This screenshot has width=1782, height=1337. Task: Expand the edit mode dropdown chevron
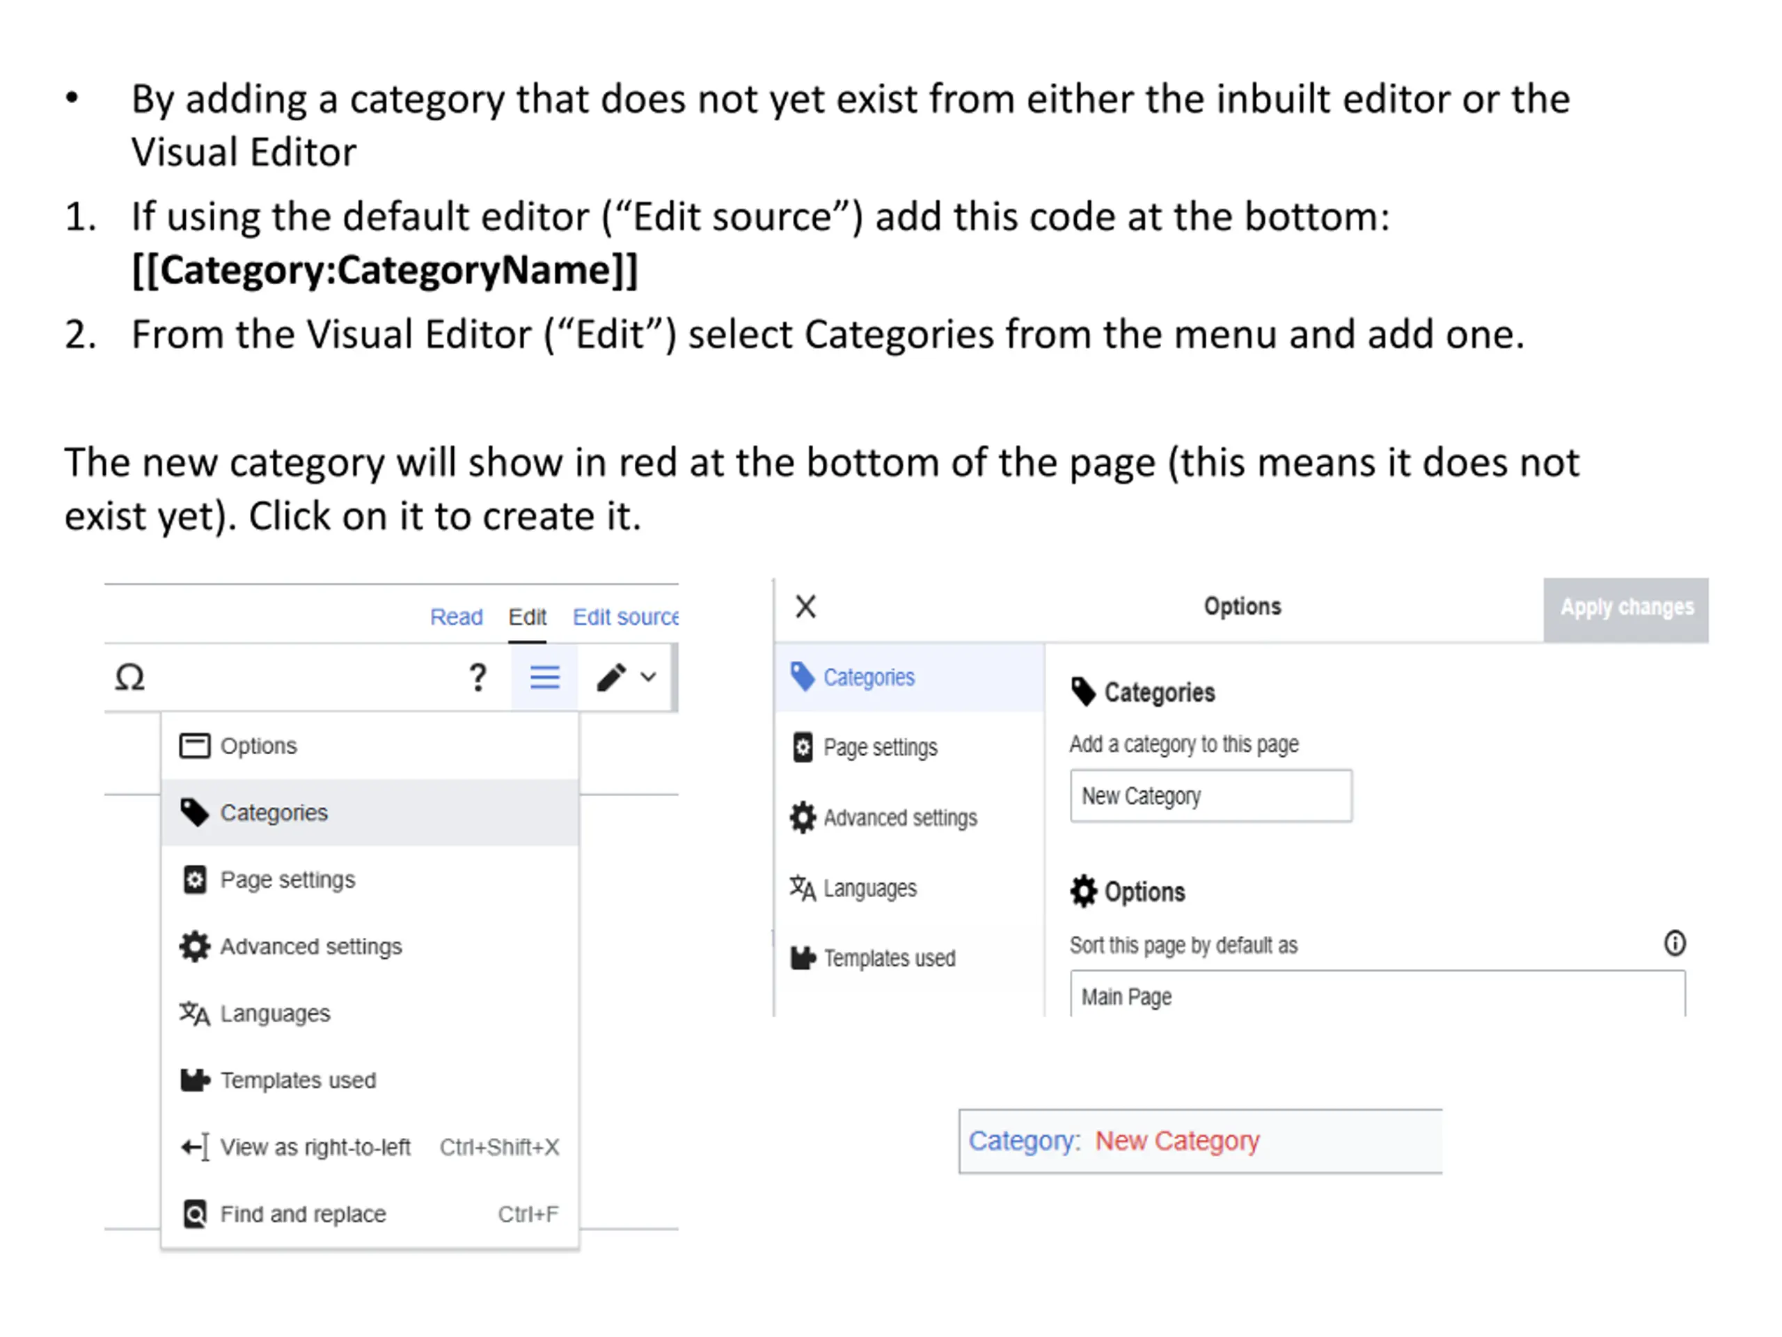[649, 678]
